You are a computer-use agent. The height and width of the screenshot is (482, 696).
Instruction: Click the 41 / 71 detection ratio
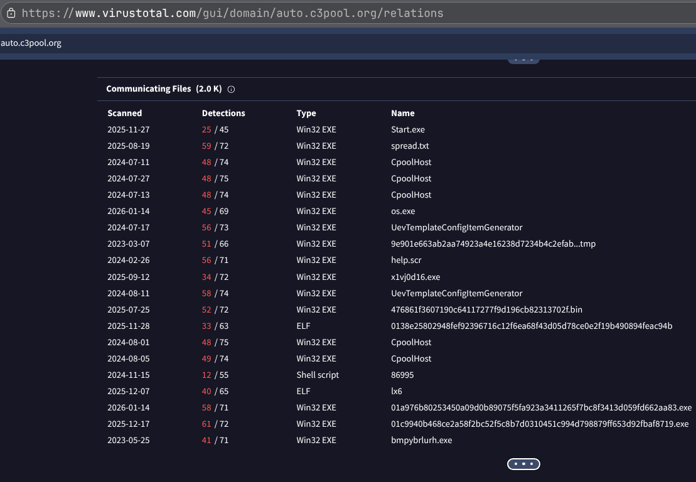[x=215, y=441]
